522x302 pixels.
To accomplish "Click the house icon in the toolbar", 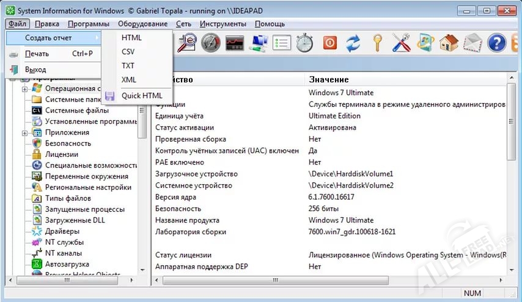I will [x=449, y=43].
